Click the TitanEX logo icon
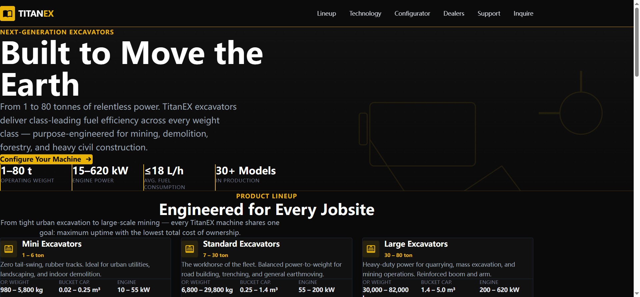Image resolution: width=640 pixels, height=297 pixels. pos(7,14)
